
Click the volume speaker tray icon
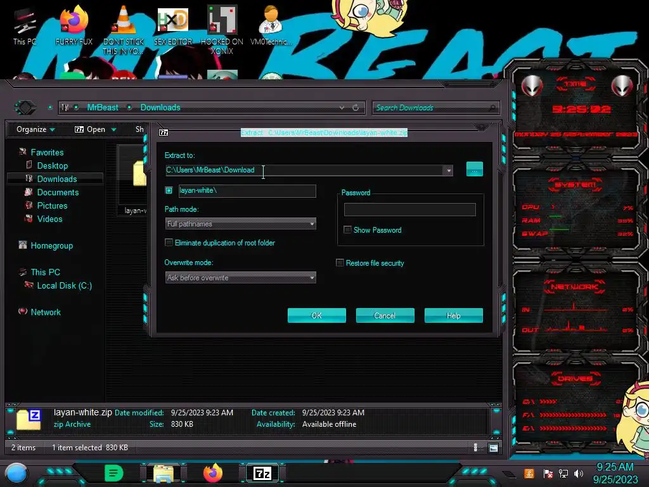[x=578, y=473]
